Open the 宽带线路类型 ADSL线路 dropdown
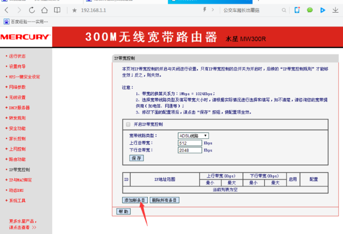 point(193,136)
